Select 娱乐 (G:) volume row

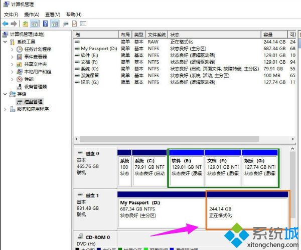click(185, 82)
